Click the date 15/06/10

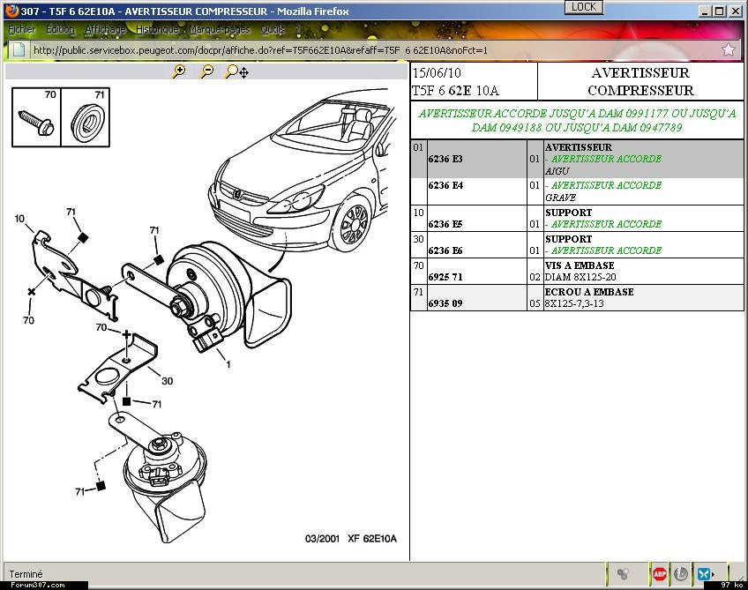tap(437, 73)
